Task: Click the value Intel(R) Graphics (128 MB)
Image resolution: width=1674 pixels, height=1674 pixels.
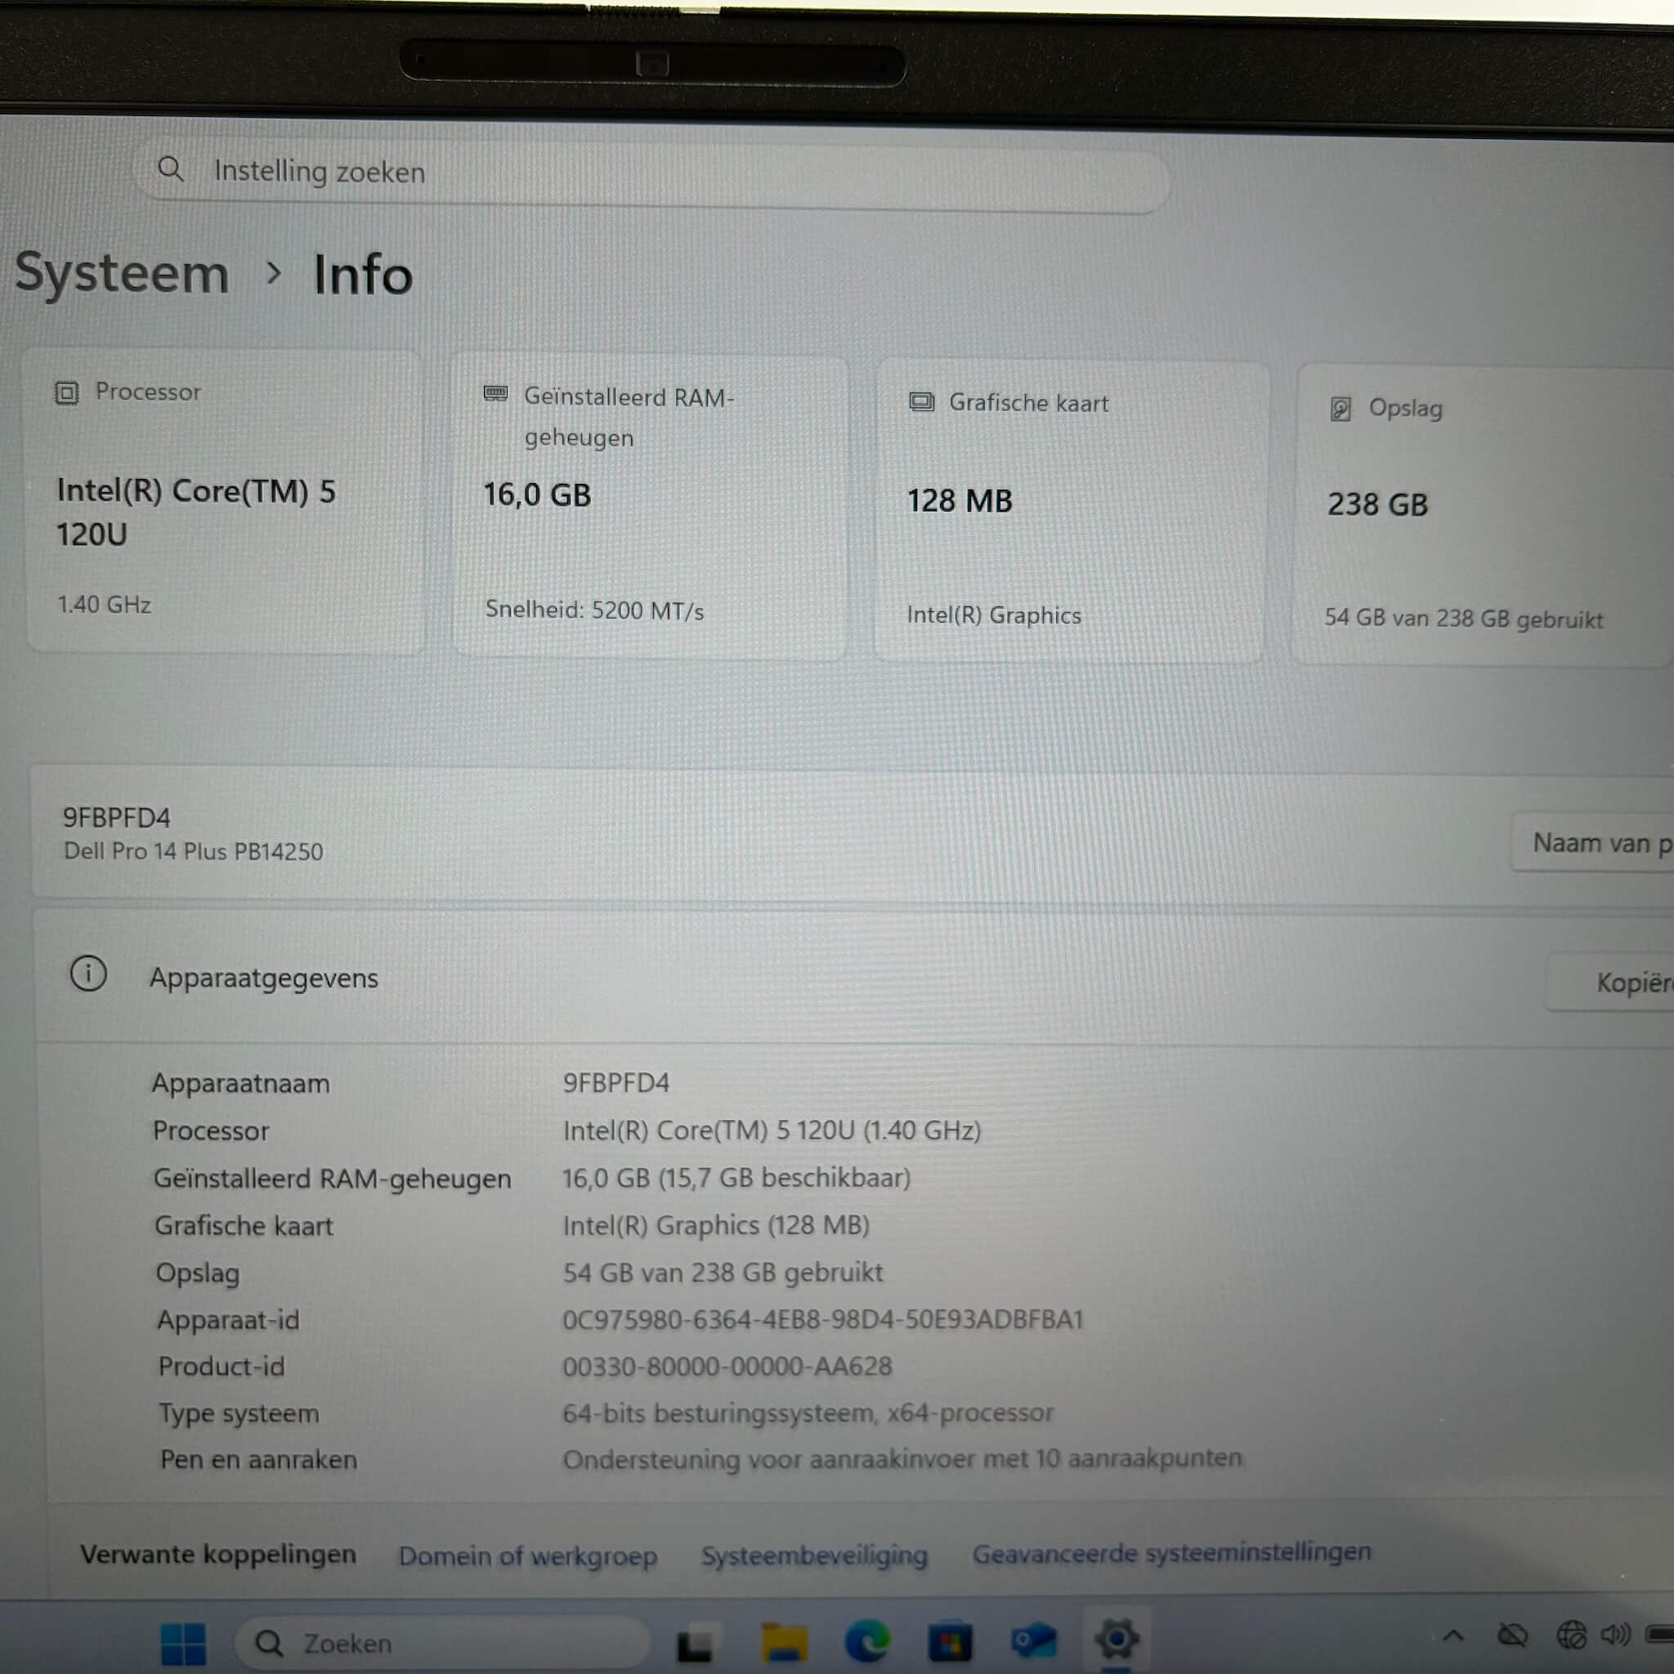Action: pyautogui.click(x=716, y=1225)
